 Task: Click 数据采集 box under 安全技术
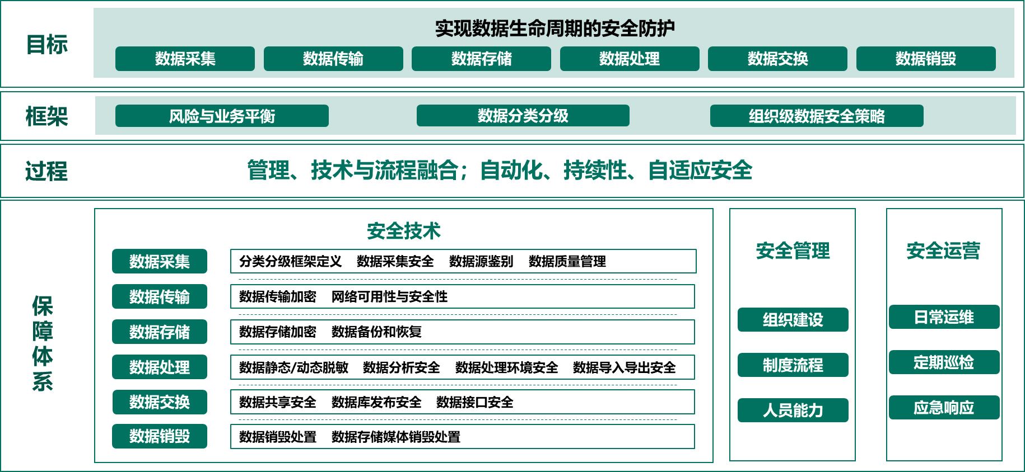tap(160, 261)
